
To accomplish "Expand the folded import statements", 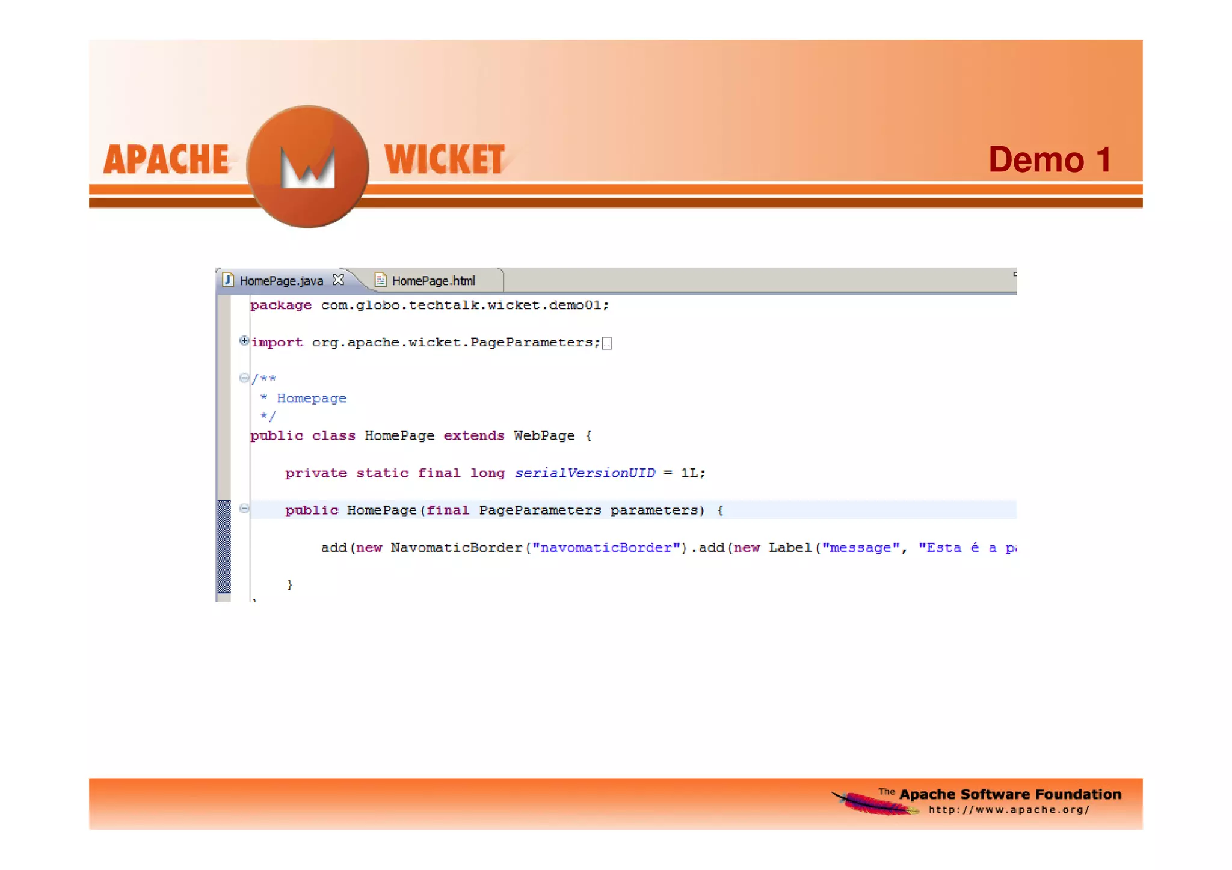I will [x=244, y=341].
